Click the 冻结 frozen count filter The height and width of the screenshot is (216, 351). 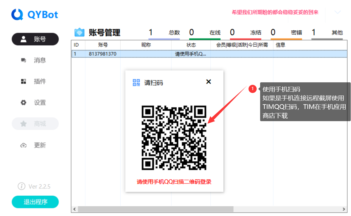coord(245,33)
